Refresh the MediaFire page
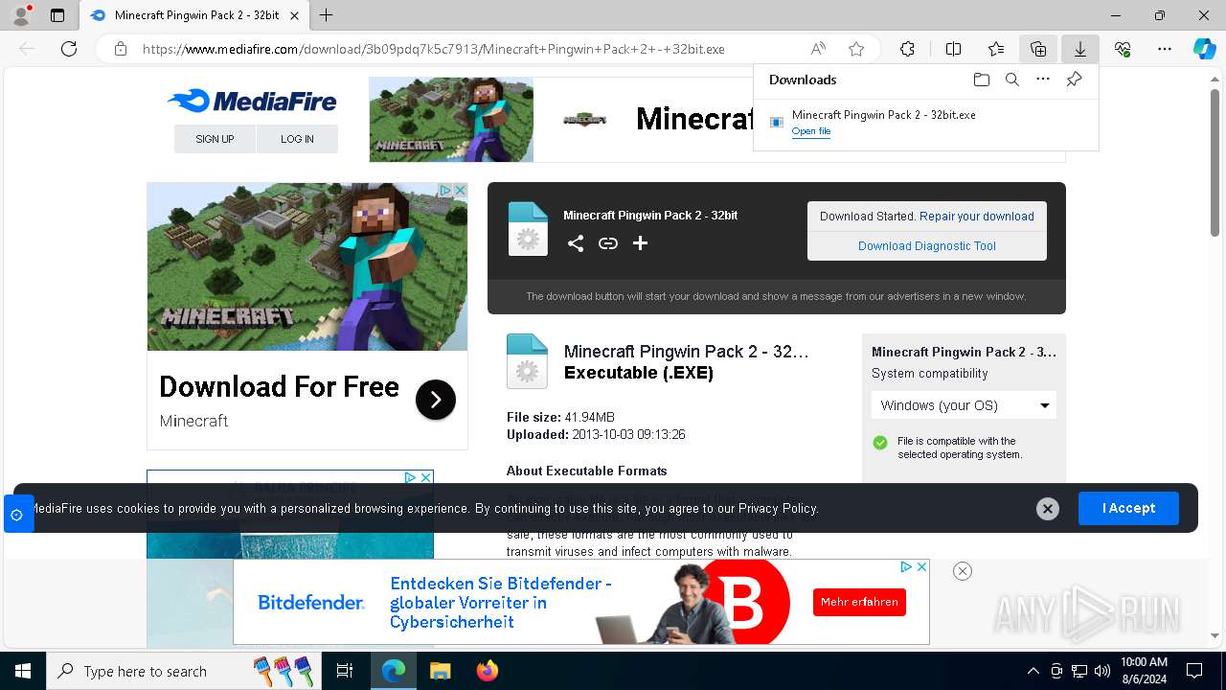 click(x=69, y=49)
